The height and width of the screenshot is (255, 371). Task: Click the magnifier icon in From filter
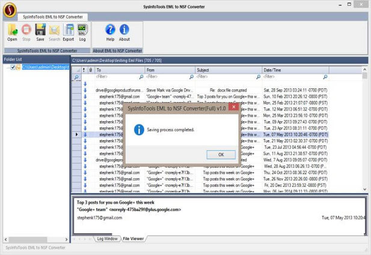[191, 77]
